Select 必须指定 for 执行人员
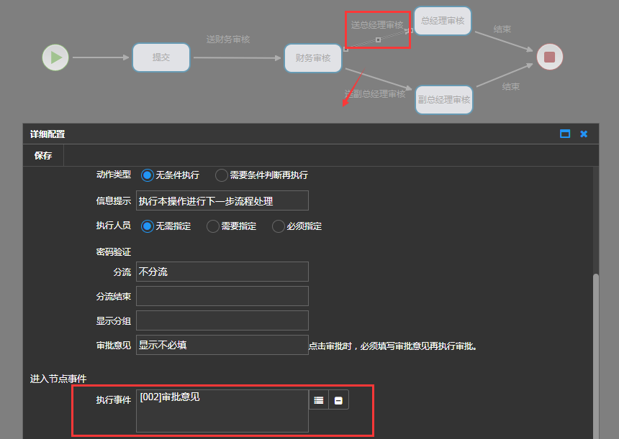This screenshot has height=439, width=619. pyautogui.click(x=279, y=226)
